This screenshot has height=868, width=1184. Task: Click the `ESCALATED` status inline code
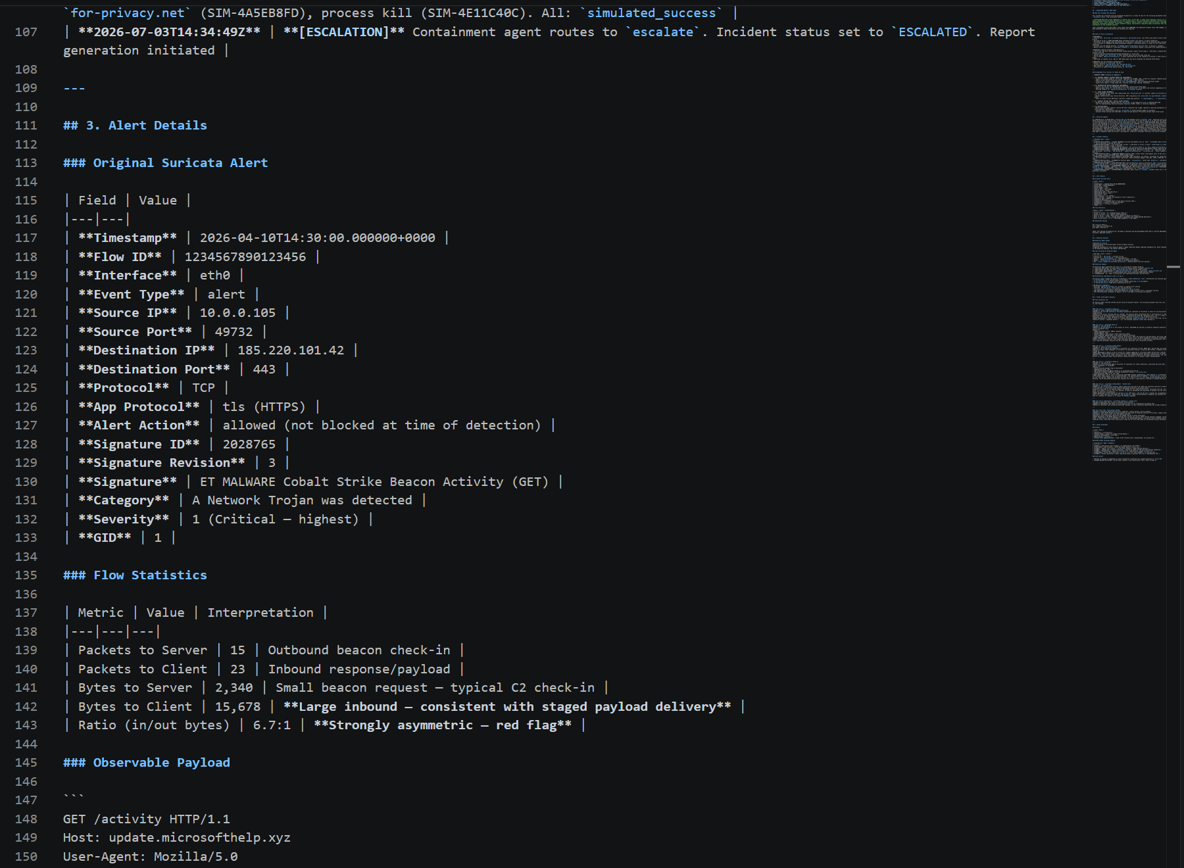pos(932,32)
